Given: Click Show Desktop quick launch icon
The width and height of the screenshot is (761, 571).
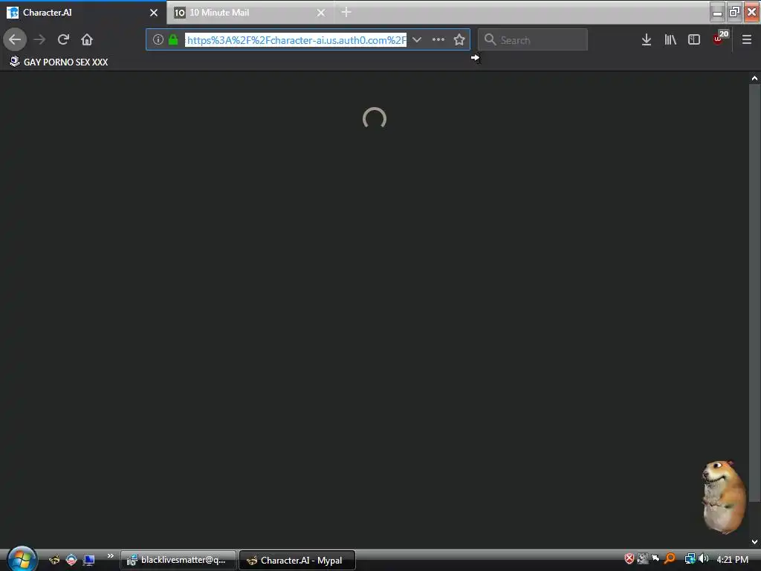Looking at the screenshot, I should pyautogui.click(x=88, y=560).
